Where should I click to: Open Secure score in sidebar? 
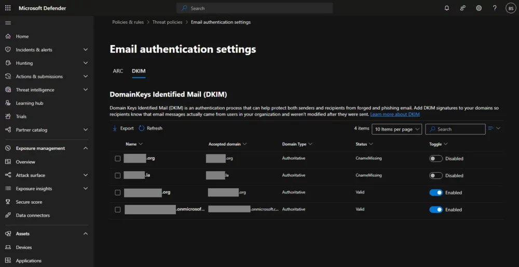29,202
